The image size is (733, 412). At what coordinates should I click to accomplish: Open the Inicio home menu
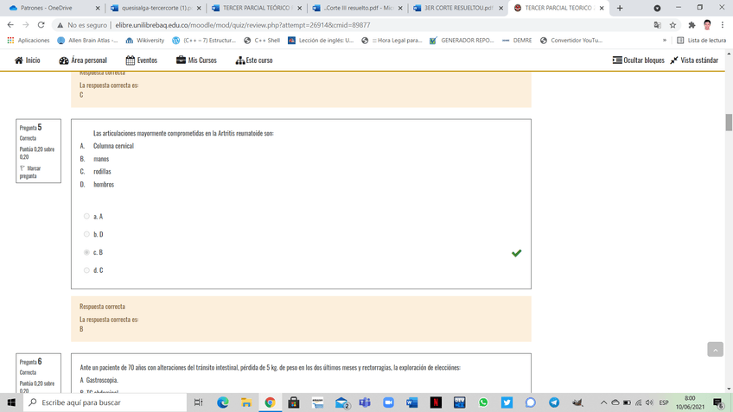[x=27, y=60]
